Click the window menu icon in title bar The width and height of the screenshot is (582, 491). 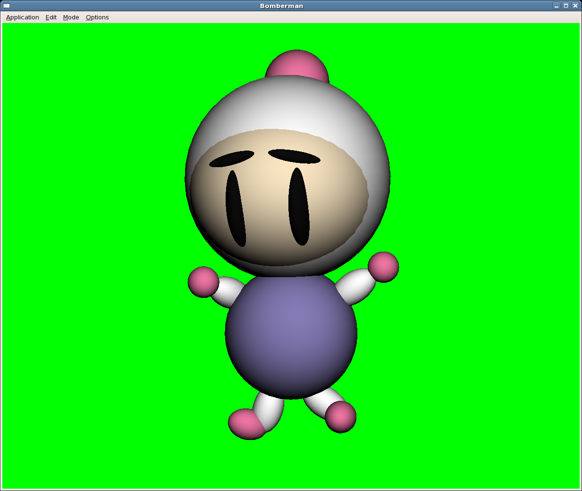tap(7, 6)
